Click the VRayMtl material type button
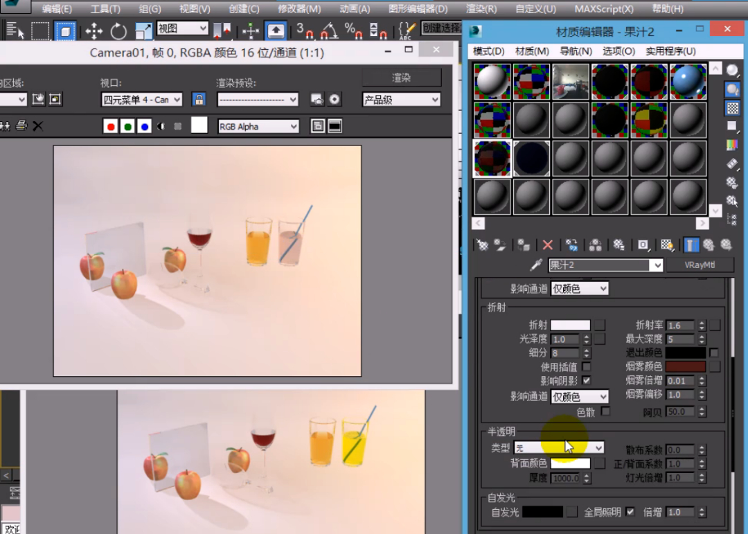 [700, 265]
